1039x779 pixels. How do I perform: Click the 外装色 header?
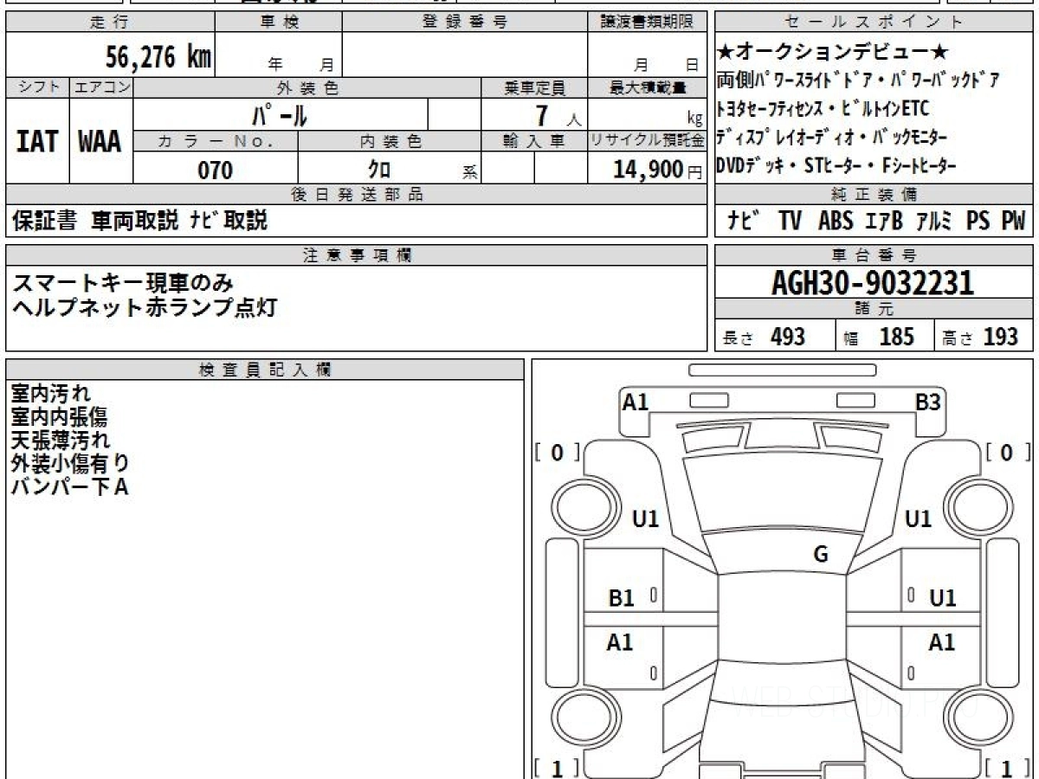(x=307, y=87)
